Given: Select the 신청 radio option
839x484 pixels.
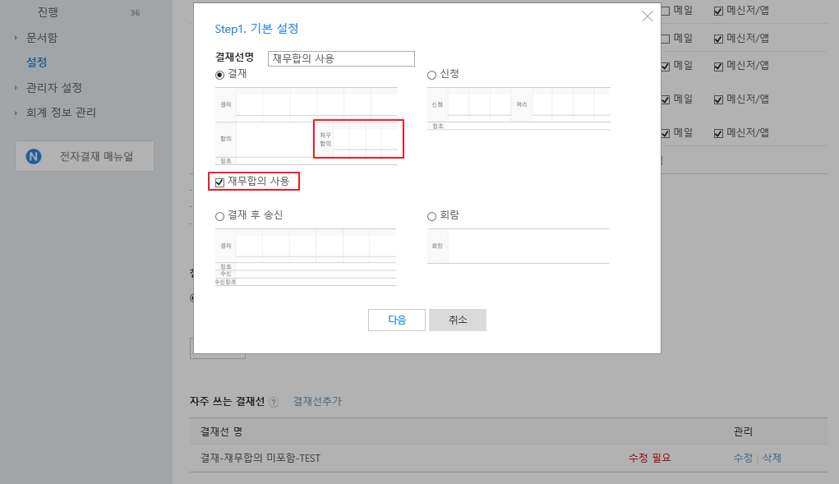Looking at the screenshot, I should tap(432, 75).
